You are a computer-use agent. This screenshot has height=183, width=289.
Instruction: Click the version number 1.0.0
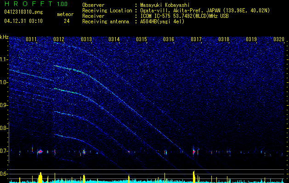click(62, 4)
